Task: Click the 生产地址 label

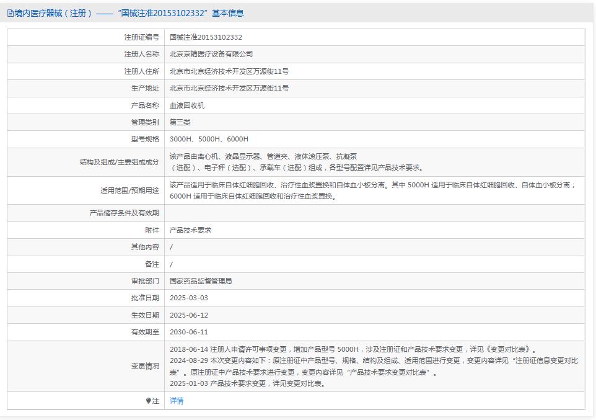Action: point(145,88)
